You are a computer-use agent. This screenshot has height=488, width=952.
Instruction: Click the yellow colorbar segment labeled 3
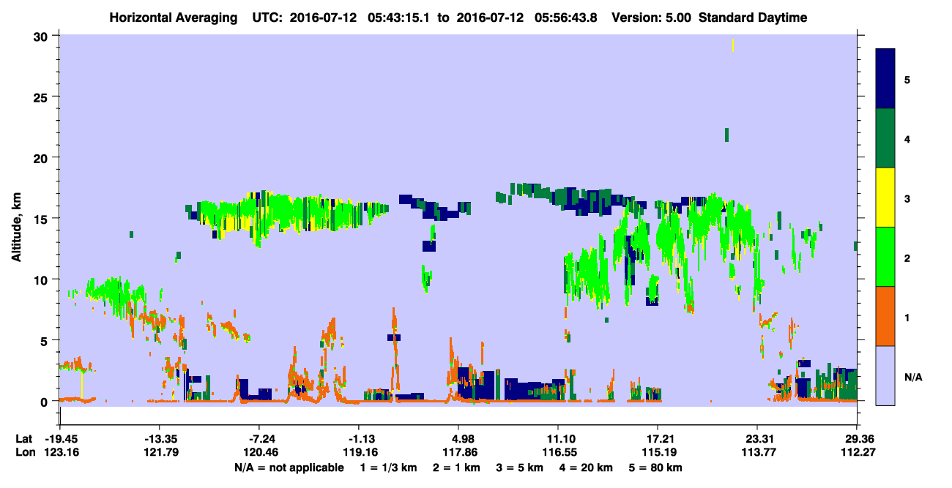click(885, 198)
